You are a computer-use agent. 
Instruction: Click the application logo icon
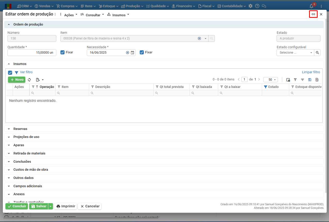click(8, 6)
